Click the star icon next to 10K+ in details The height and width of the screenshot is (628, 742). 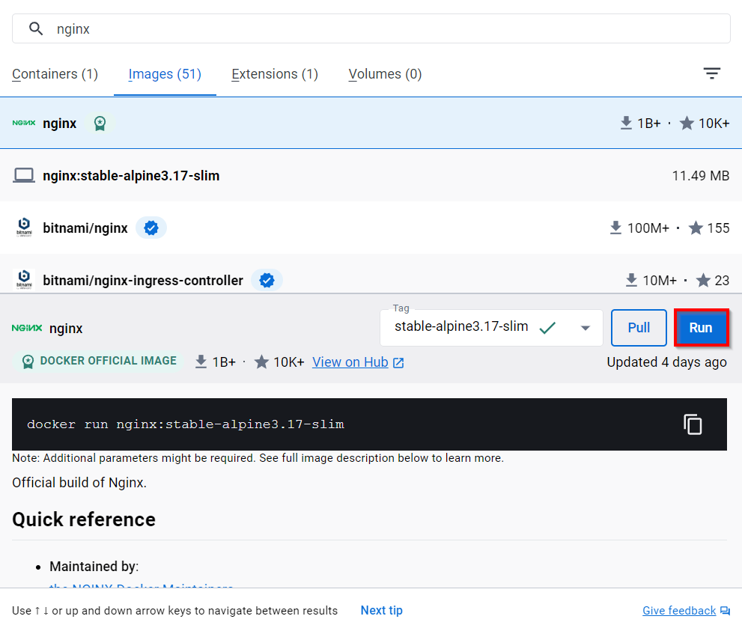tap(261, 362)
